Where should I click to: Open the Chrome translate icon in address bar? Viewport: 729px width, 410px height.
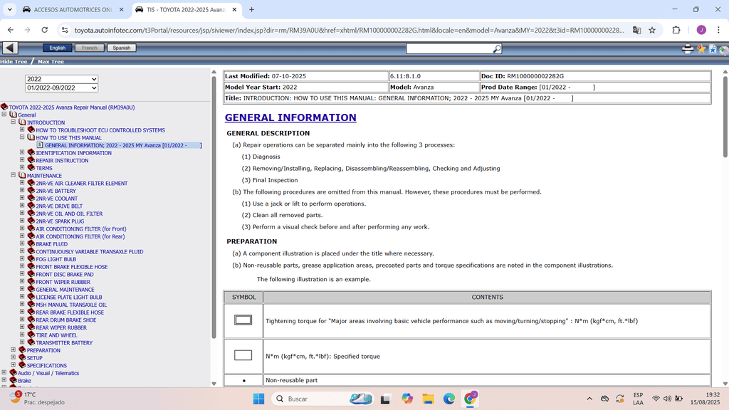[636, 30]
